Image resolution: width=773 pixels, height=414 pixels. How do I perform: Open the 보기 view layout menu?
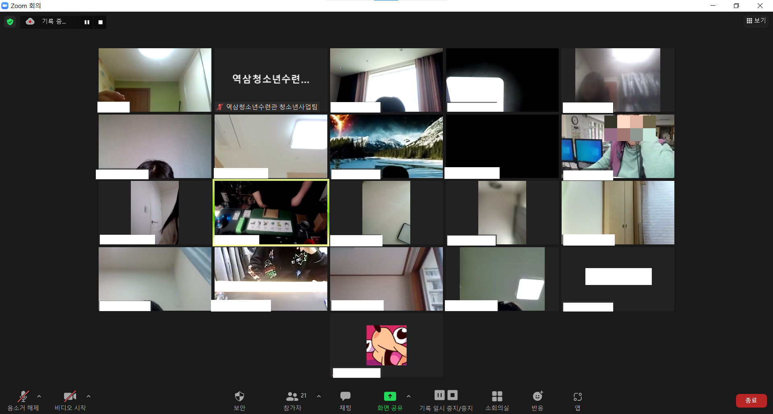[x=756, y=20]
